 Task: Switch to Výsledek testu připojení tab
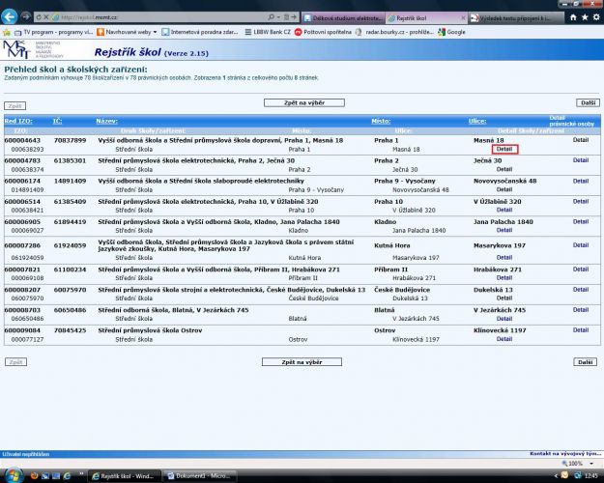tap(517, 17)
